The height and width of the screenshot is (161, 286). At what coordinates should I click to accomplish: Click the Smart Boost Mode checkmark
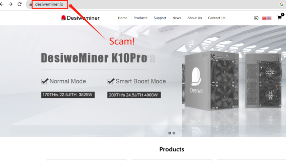point(111,81)
